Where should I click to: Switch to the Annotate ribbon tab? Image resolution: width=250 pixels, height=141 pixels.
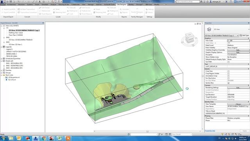pos(45,4)
